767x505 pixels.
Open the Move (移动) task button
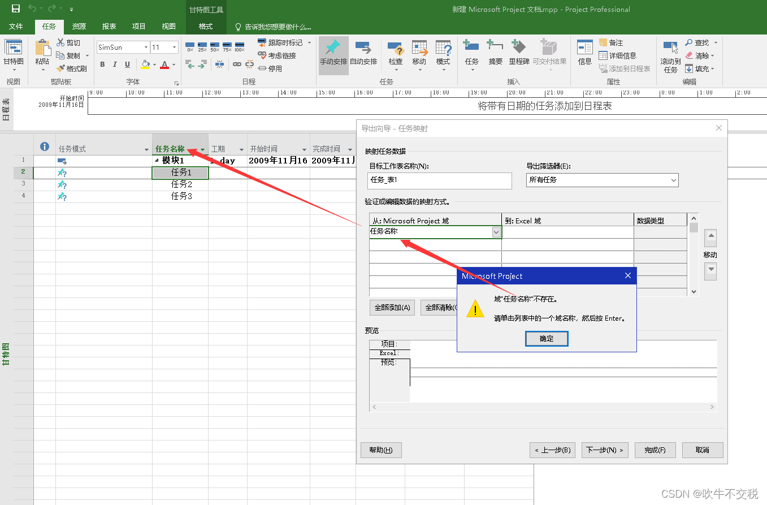coord(419,55)
